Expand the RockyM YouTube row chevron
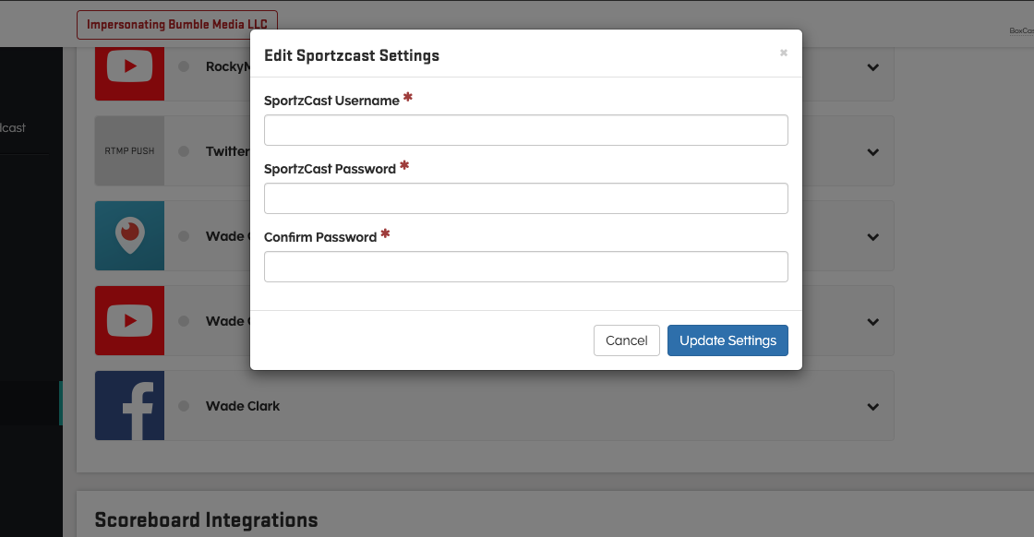This screenshot has width=1034, height=537. tap(872, 67)
